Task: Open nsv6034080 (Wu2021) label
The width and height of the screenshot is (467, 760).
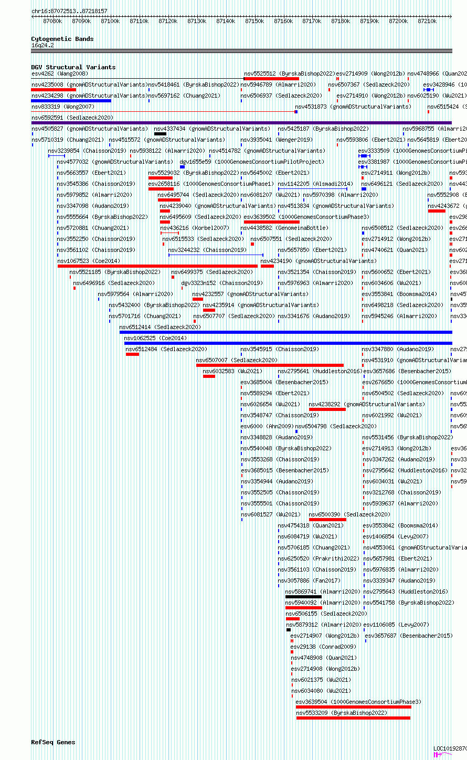Action: pyautogui.click(x=321, y=691)
